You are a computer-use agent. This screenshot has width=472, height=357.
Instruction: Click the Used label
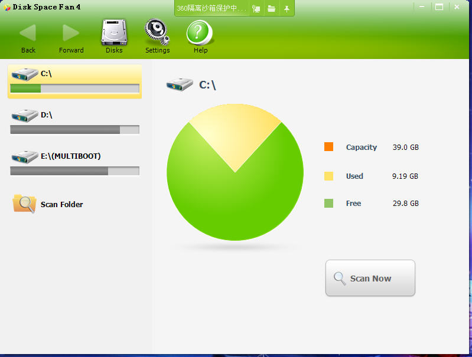(354, 176)
